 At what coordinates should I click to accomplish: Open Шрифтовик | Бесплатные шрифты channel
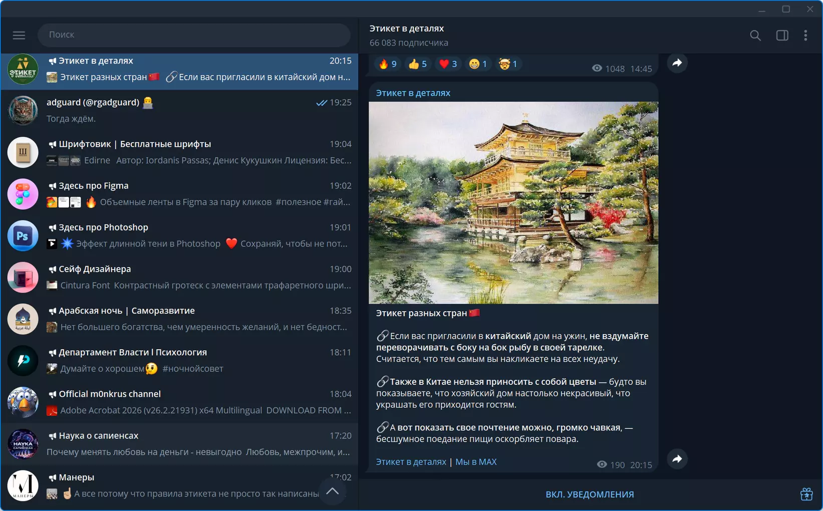click(179, 152)
